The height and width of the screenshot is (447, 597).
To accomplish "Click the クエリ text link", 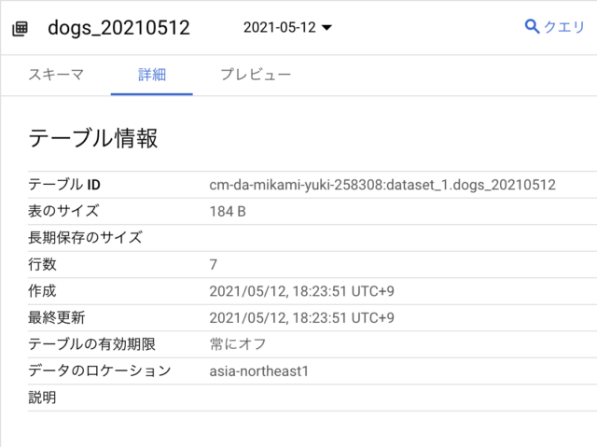I will (563, 27).
